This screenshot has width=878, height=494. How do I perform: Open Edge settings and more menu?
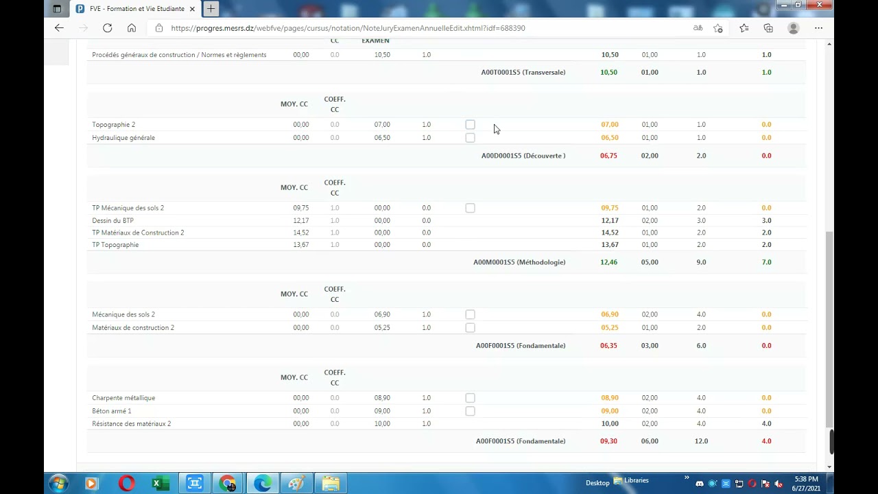coord(818,28)
